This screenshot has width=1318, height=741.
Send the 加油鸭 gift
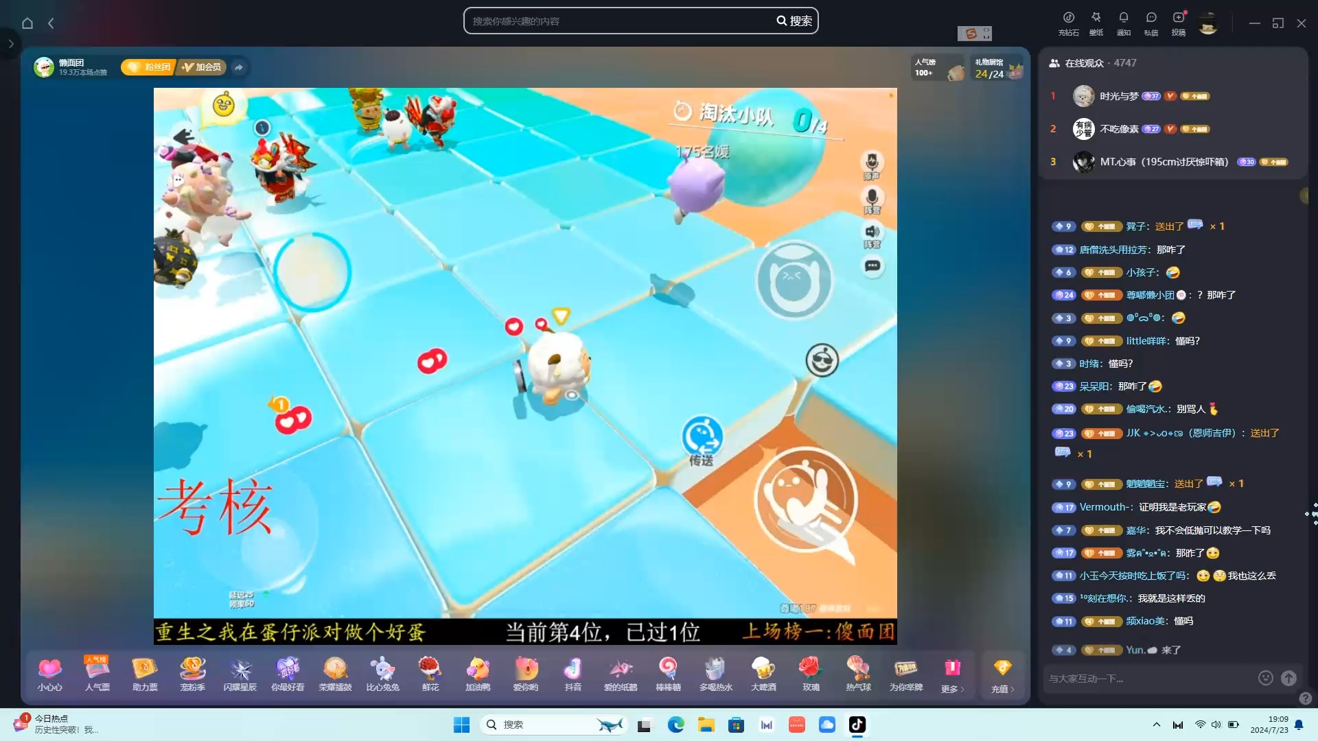click(478, 674)
